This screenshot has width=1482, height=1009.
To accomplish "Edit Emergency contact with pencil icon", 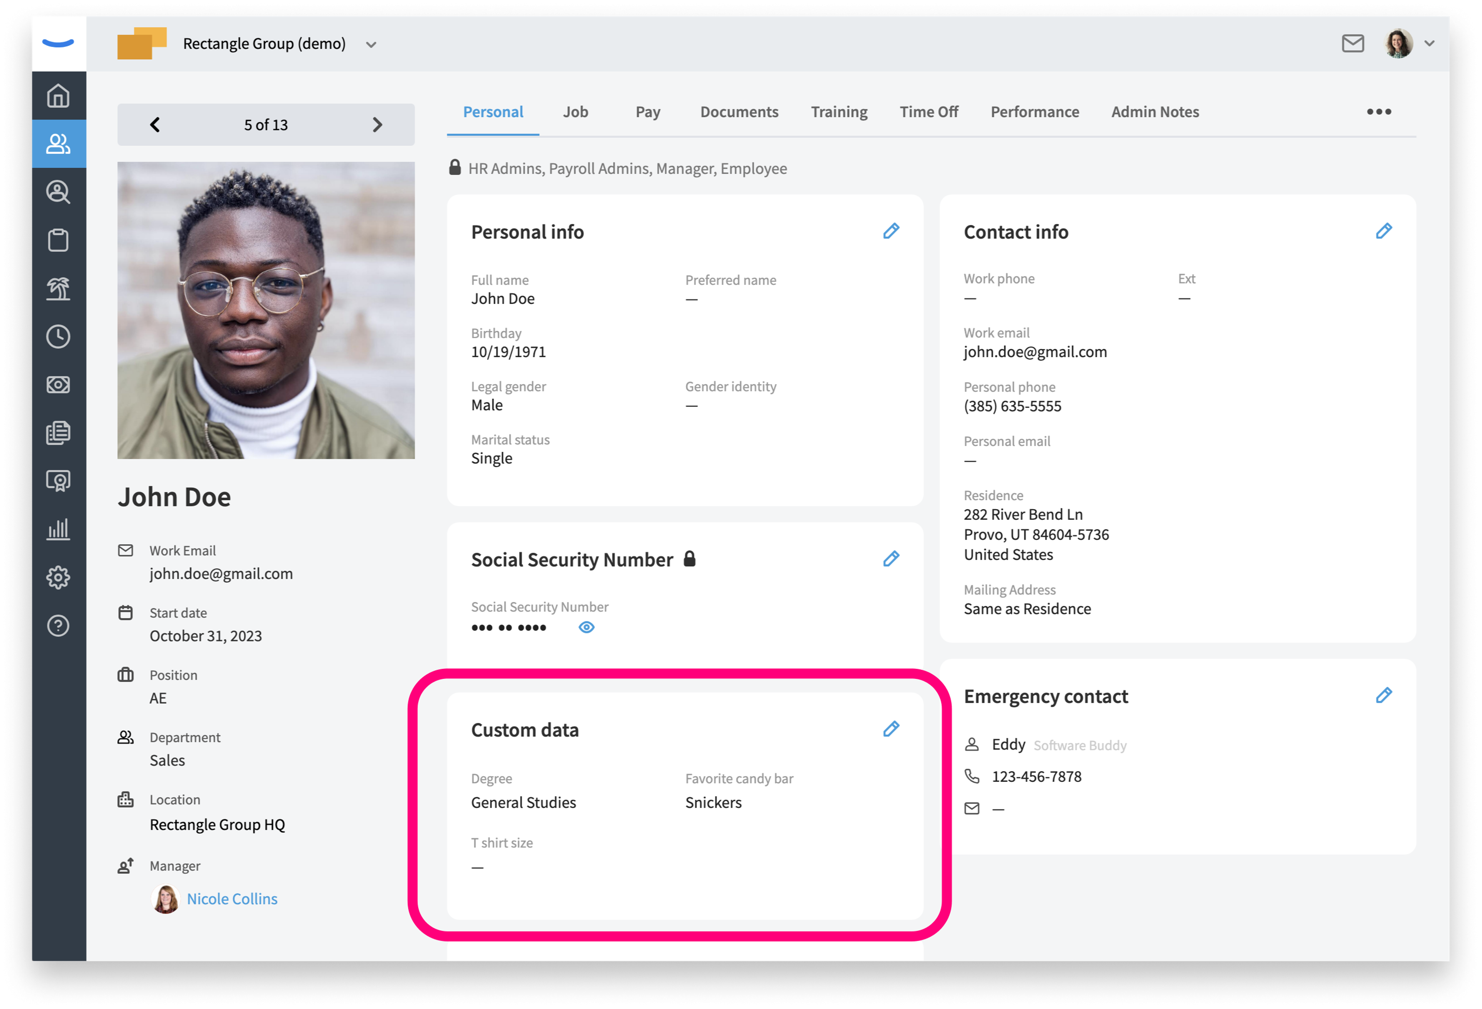I will pos(1383,695).
